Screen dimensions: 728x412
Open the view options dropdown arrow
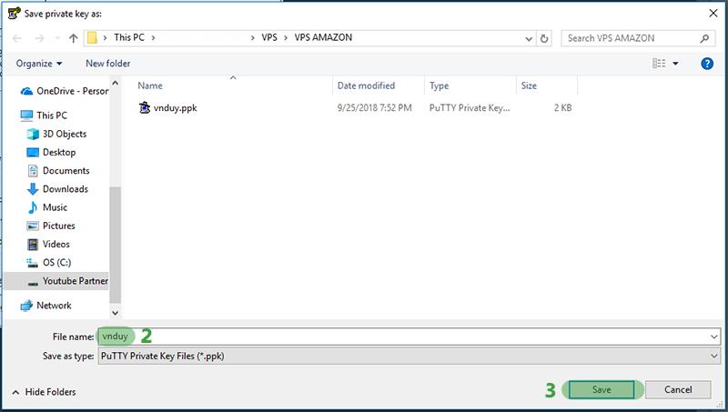[x=676, y=64]
